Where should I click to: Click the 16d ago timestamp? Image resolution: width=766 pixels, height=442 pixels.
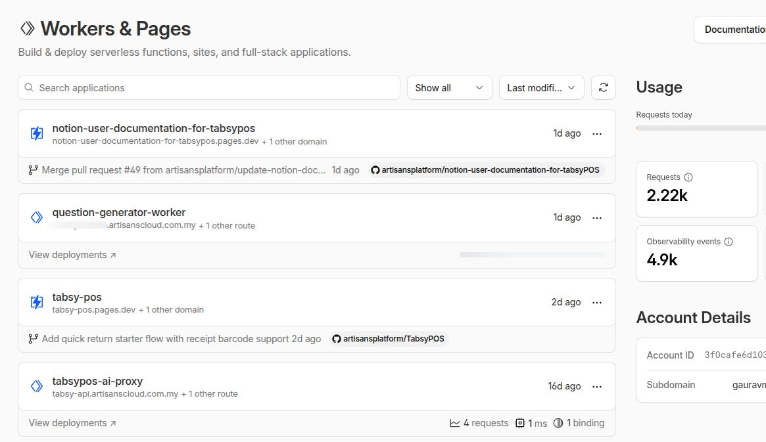pos(564,386)
